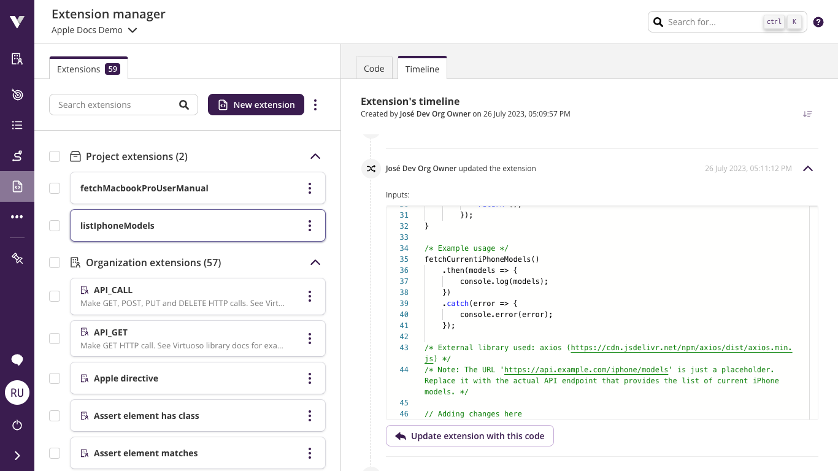
Task: Select the goals target icon in the sidebar
Action: [x=17, y=95]
